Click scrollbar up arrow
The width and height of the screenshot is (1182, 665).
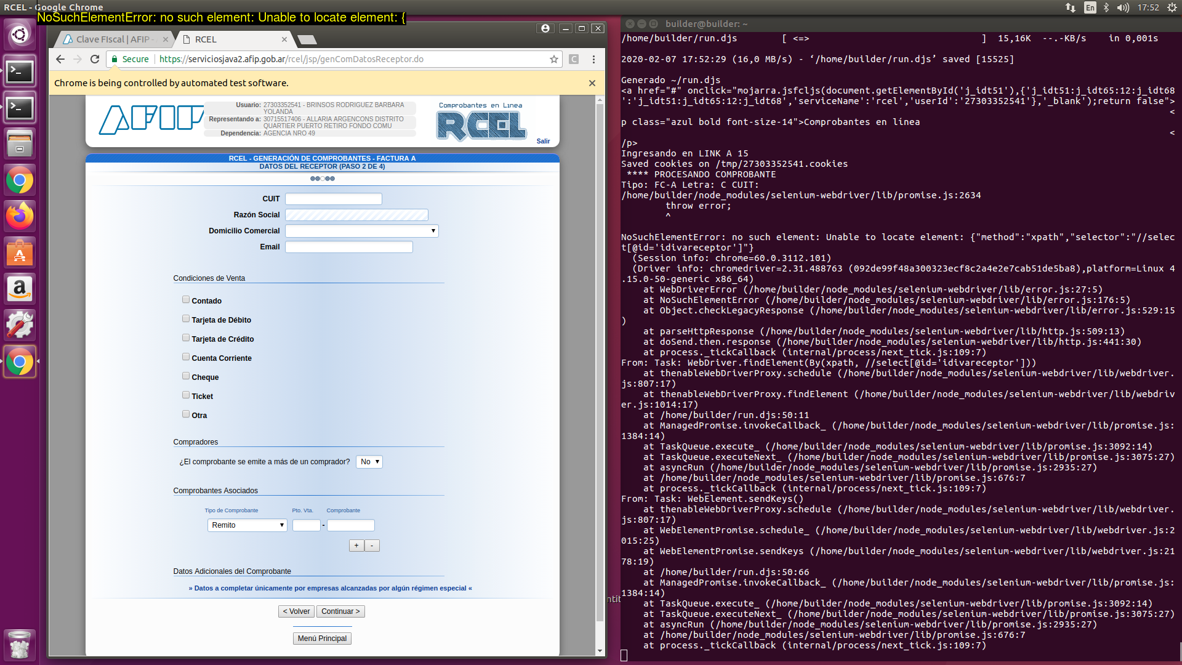point(600,100)
